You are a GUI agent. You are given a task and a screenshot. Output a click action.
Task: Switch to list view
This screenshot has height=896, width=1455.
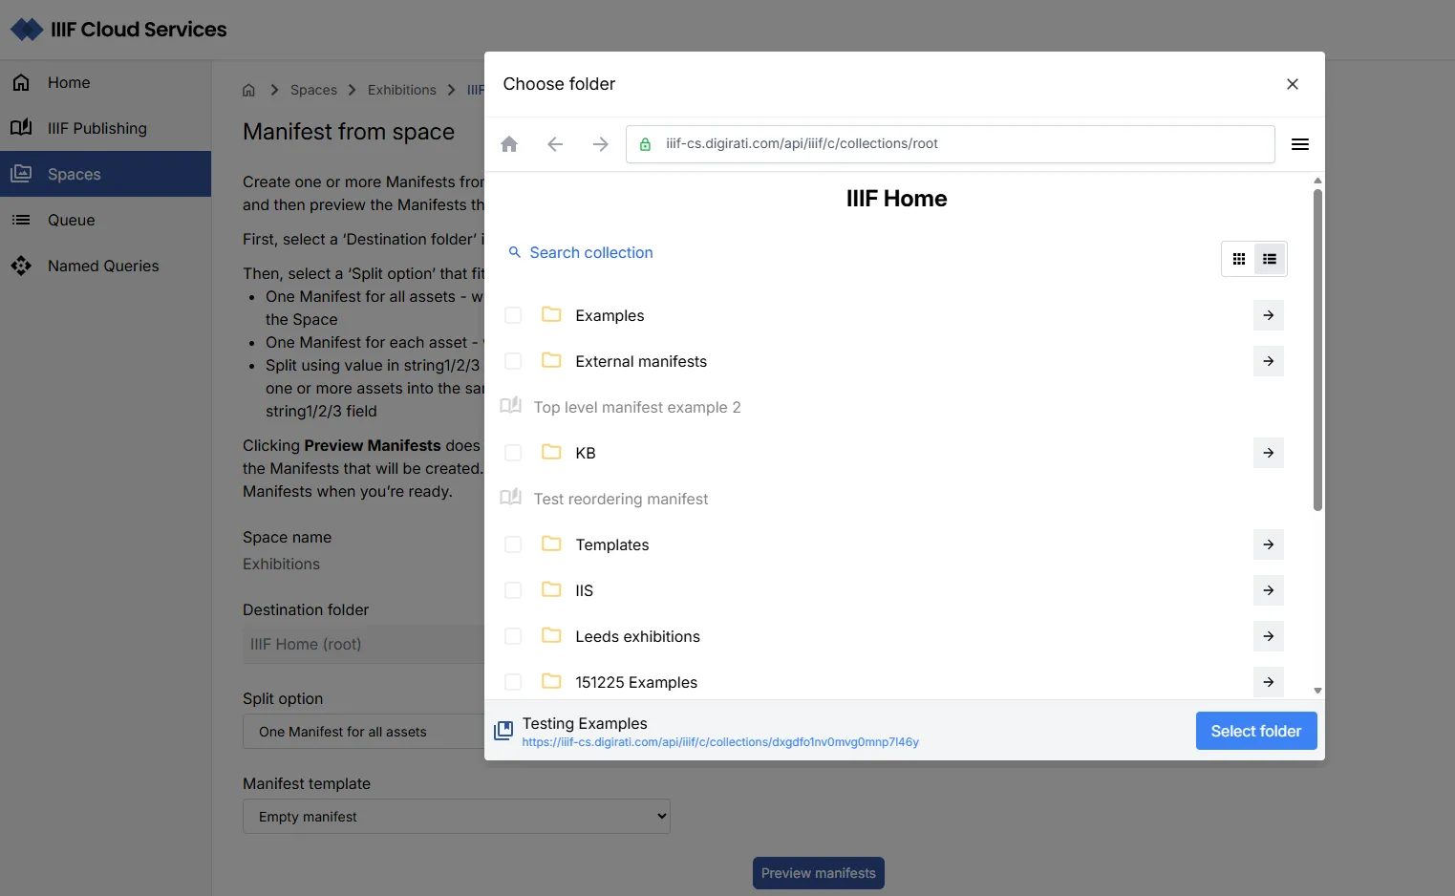click(x=1270, y=259)
